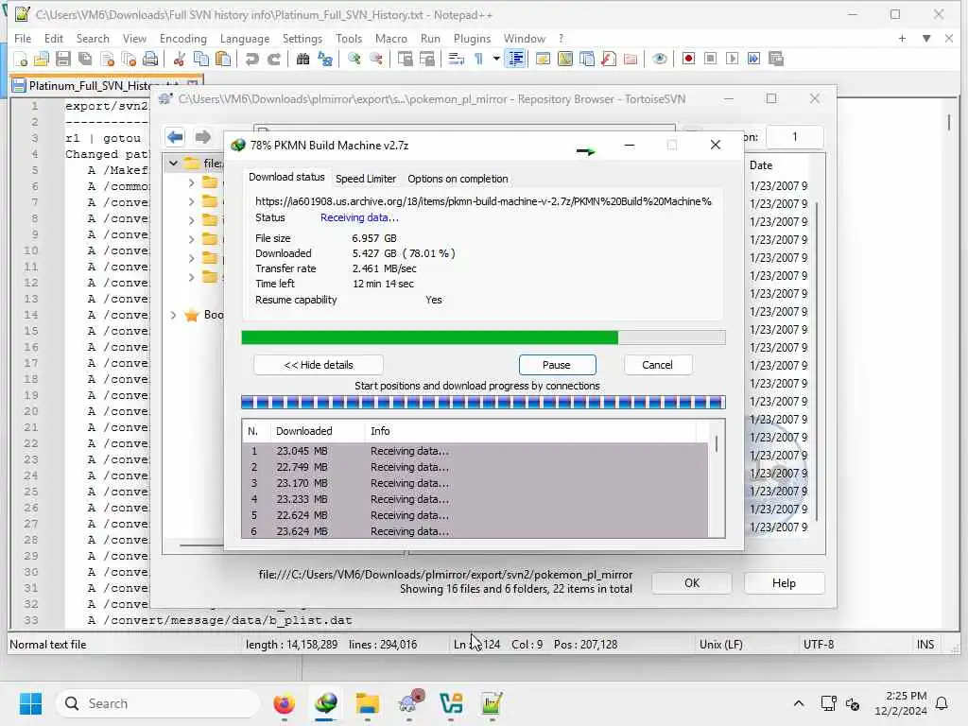Viewport: 968px width, 726px height.
Task: Open Find with the binoculars icon
Action: [303, 60]
